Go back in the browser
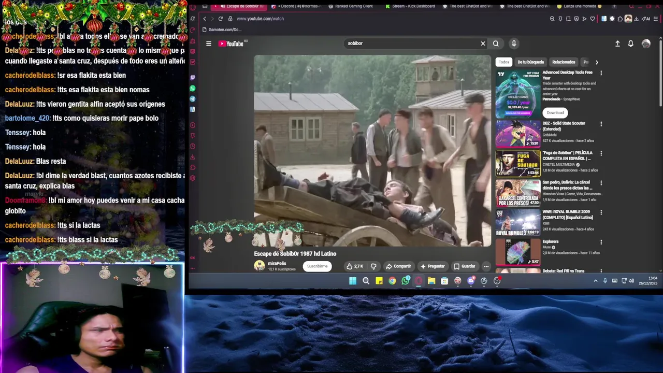Image resolution: width=663 pixels, height=373 pixels. 204,19
